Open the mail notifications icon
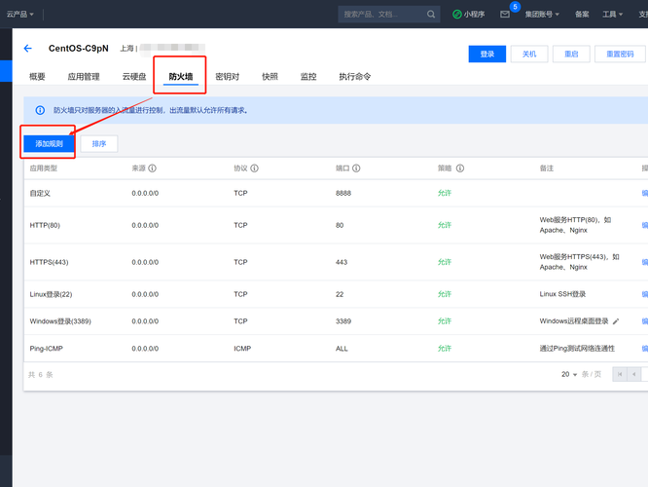This screenshot has height=487, width=648. (x=505, y=15)
